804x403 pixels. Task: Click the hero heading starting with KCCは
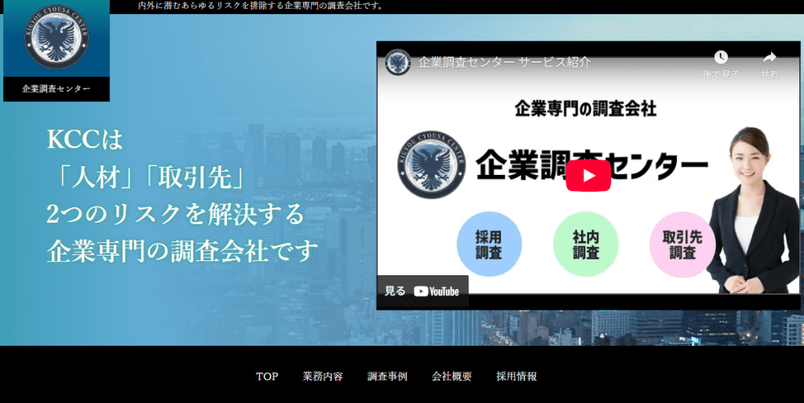point(182,196)
